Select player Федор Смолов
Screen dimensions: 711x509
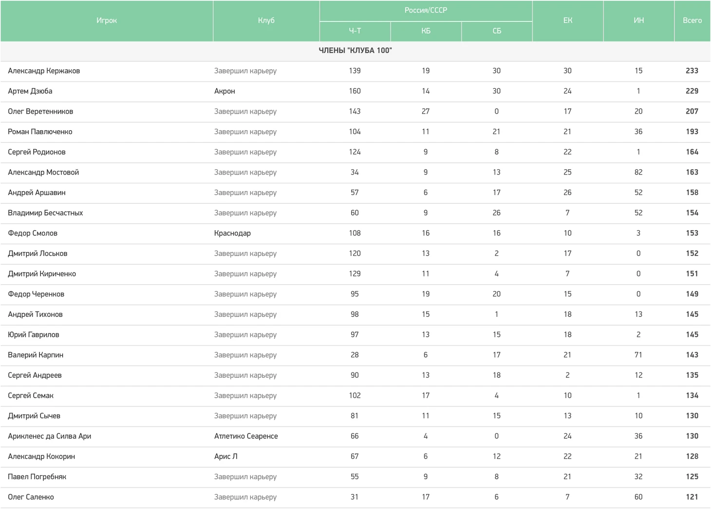(x=33, y=233)
